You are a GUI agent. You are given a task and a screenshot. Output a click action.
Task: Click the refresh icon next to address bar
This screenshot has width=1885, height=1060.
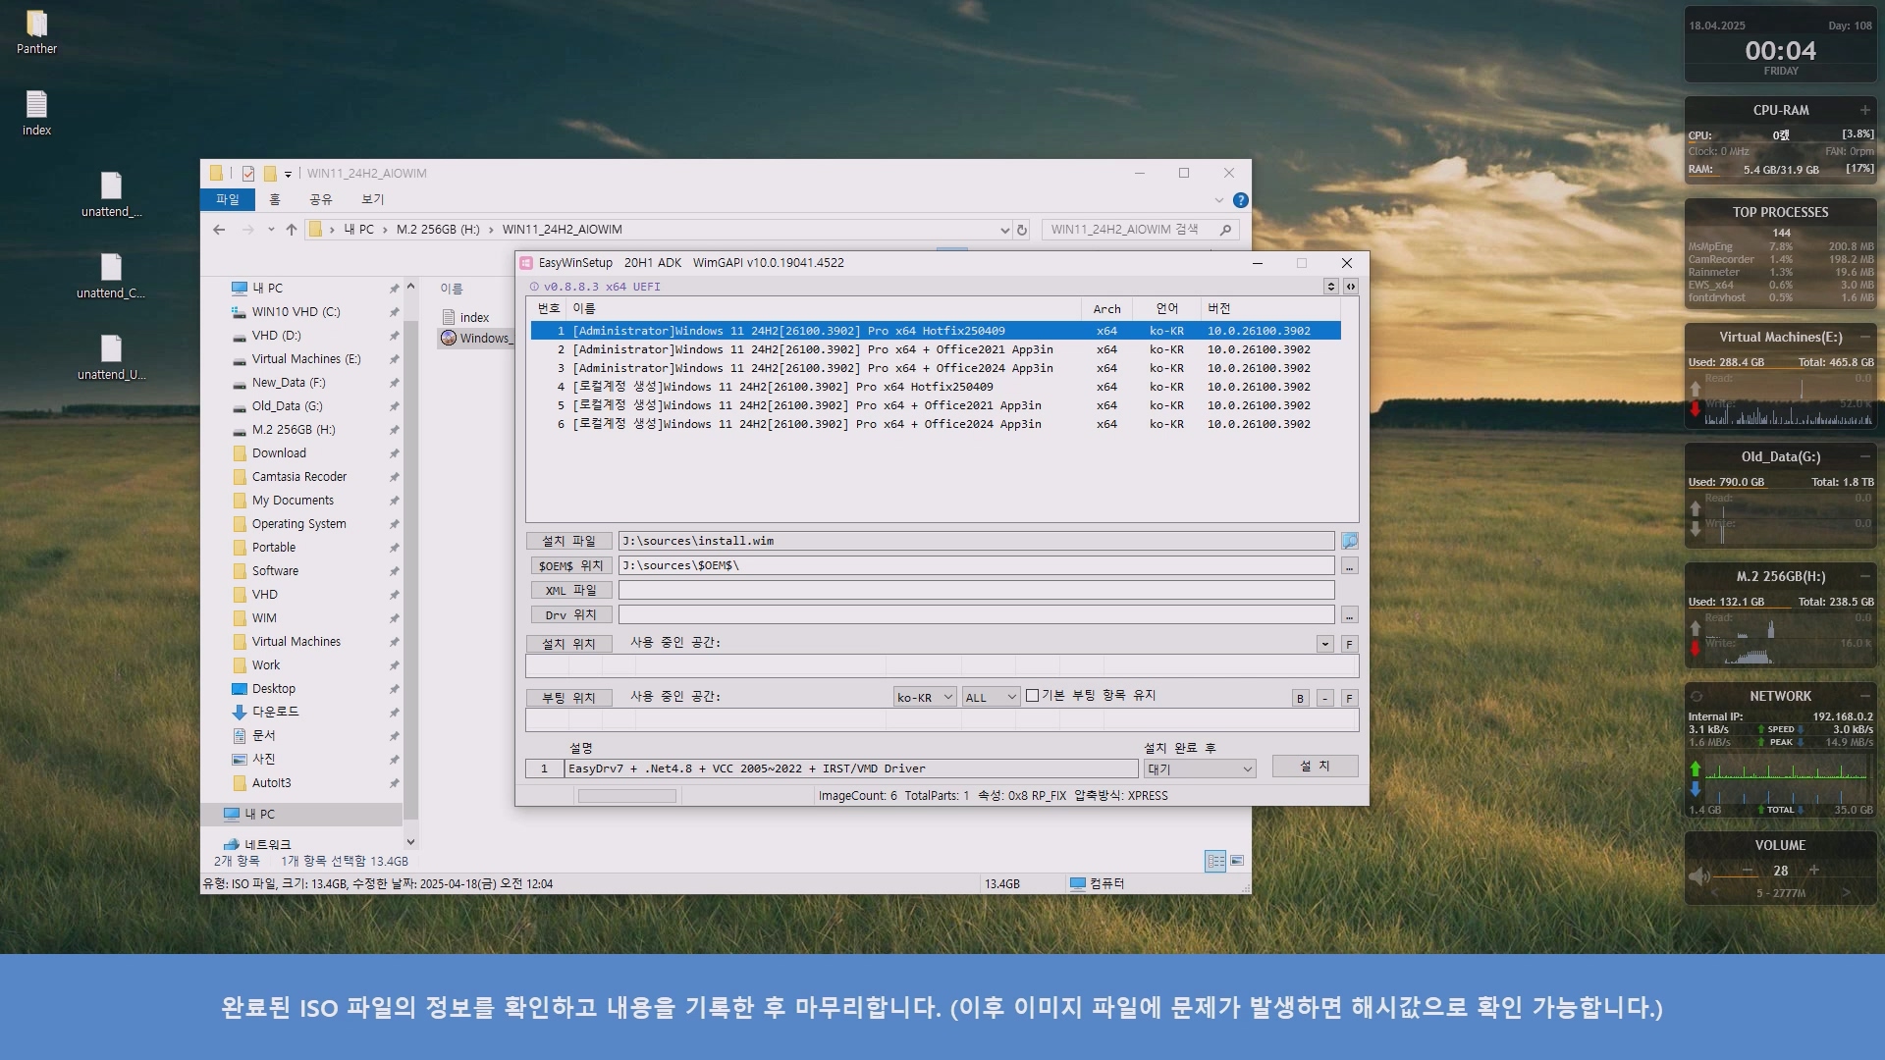click(1022, 230)
